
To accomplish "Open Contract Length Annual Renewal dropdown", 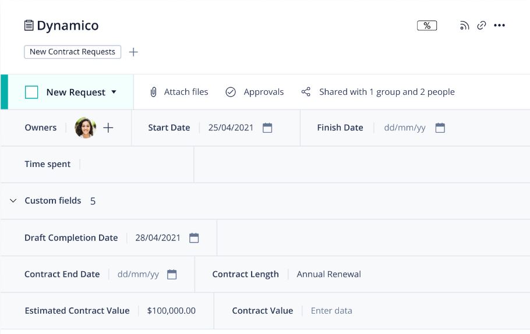I will click(328, 275).
